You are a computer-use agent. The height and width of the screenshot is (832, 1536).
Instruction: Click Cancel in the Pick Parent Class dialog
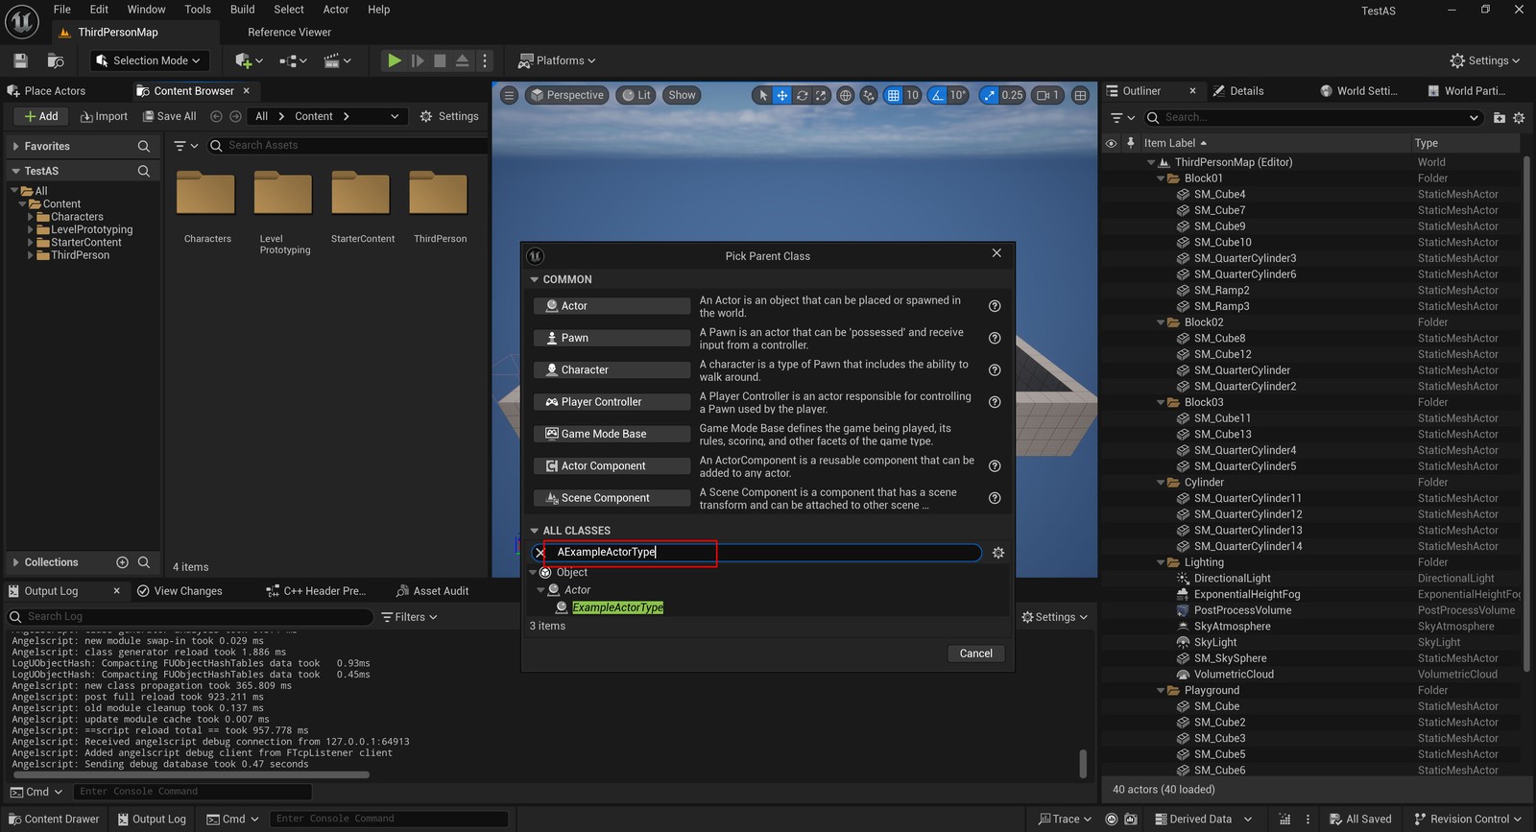[976, 654]
